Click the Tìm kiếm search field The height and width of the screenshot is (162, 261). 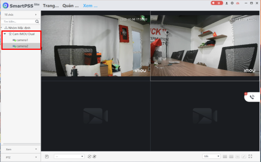(x=18, y=21)
